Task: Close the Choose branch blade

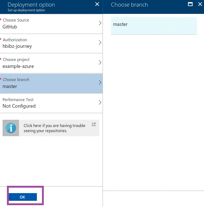Action: tap(200, 4)
